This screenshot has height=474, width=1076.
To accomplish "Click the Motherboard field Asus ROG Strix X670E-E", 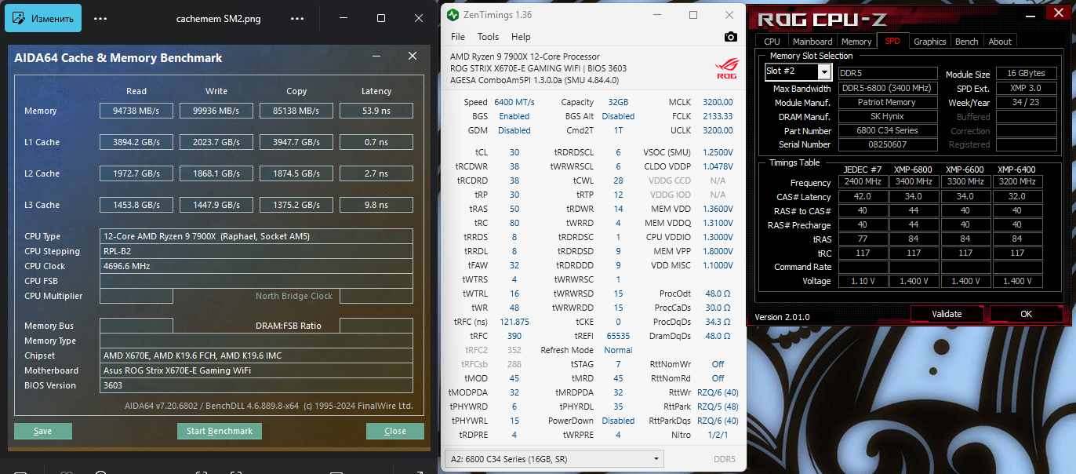I will point(256,370).
